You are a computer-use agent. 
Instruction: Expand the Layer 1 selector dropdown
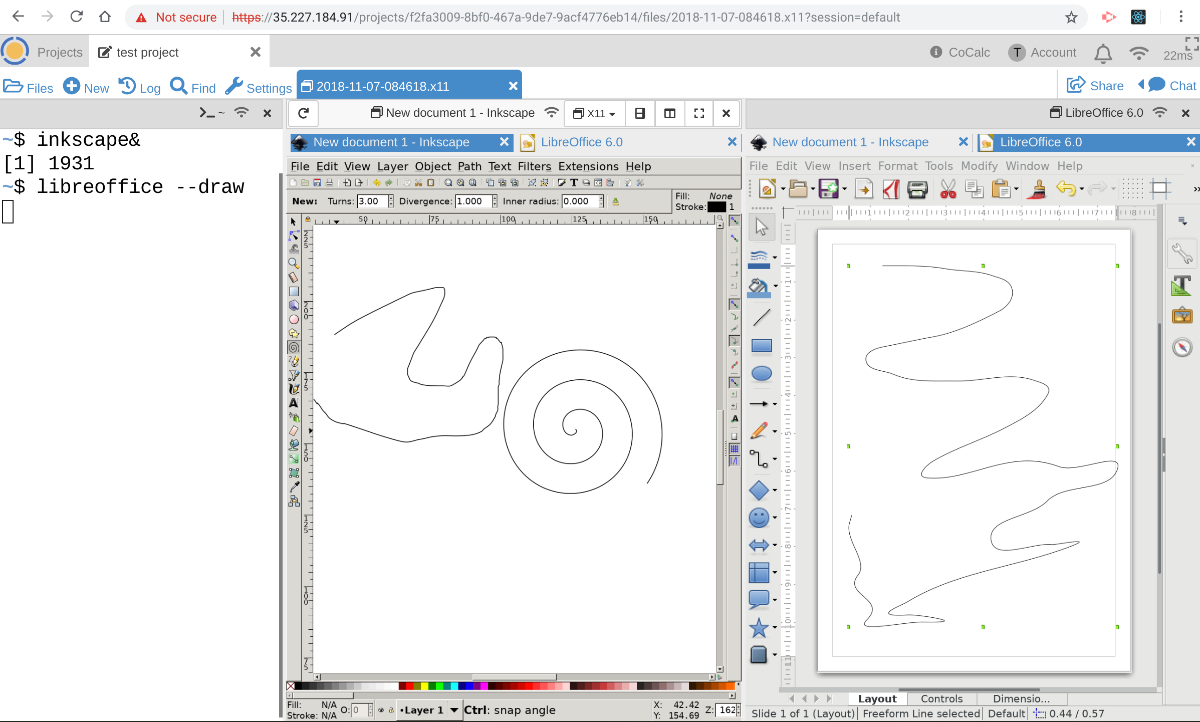(454, 710)
